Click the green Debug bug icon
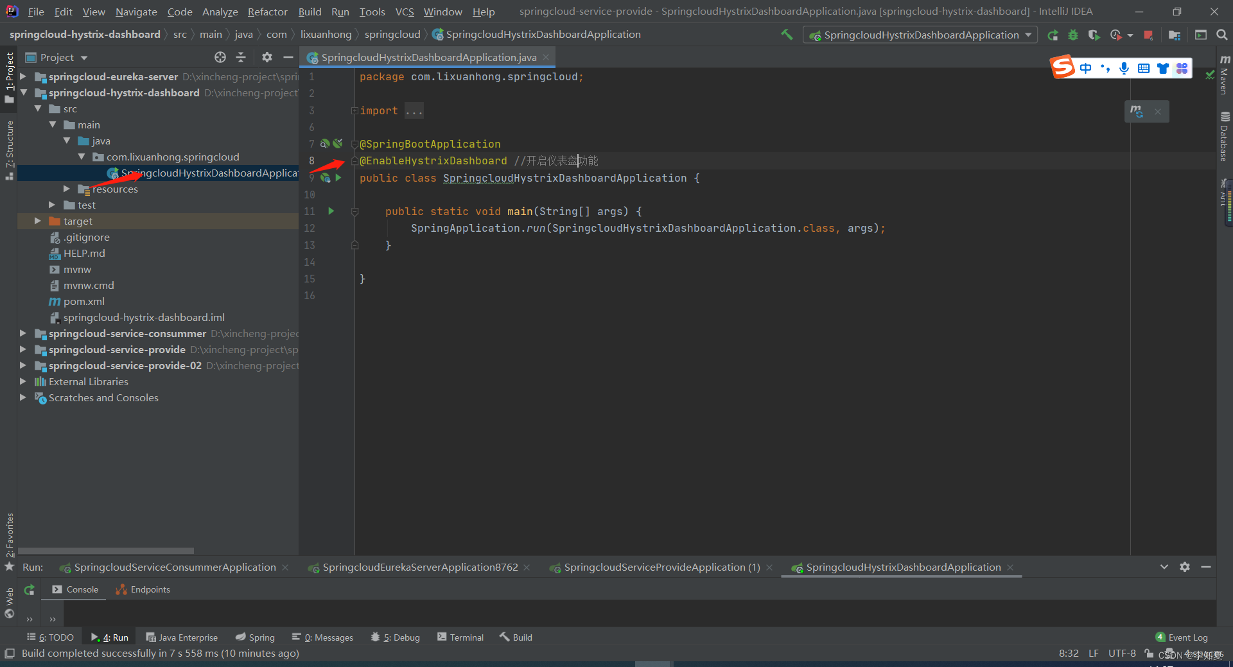The width and height of the screenshot is (1233, 667). click(x=1073, y=35)
